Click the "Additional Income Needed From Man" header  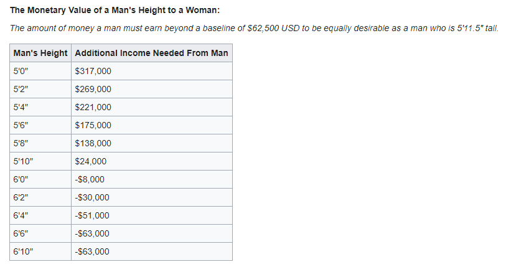152,53
